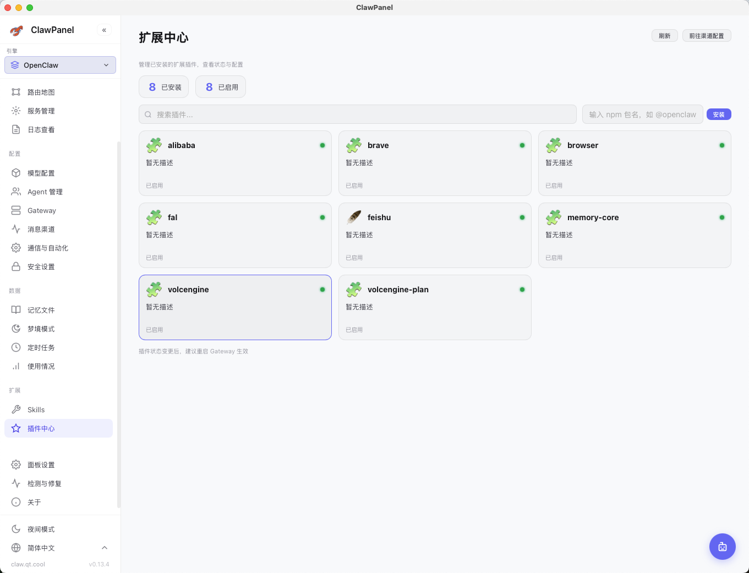The width and height of the screenshot is (749, 573).
Task: Collapse the sidebar with double chevron
Action: pyautogui.click(x=104, y=30)
